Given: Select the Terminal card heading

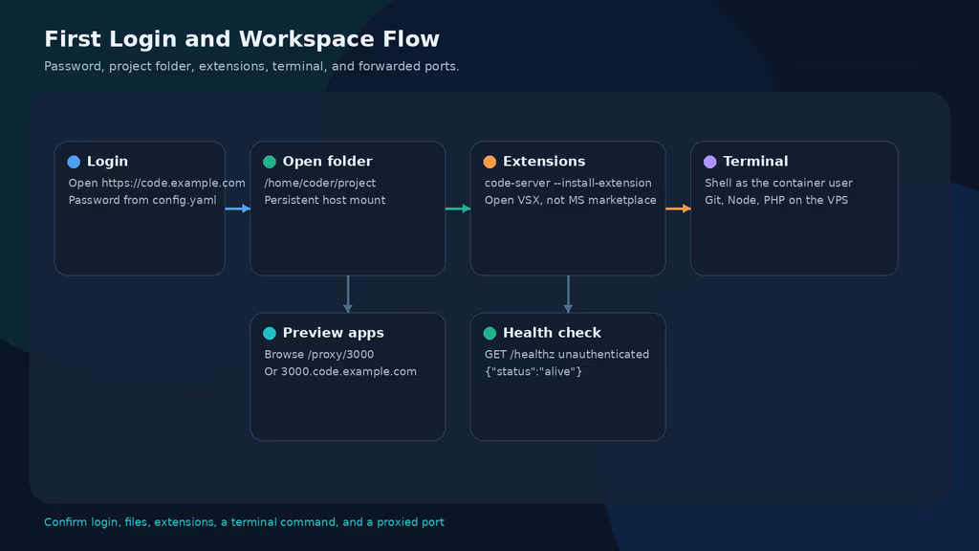Looking at the screenshot, I should tap(755, 161).
